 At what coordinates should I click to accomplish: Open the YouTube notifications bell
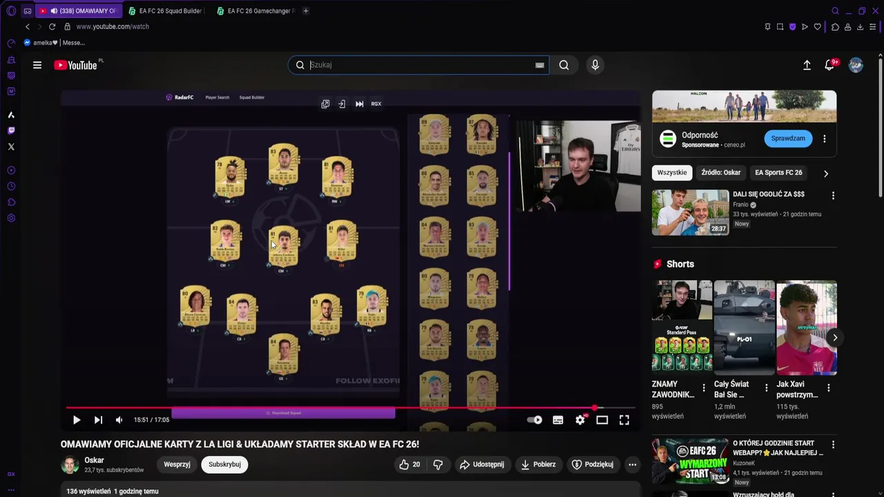point(829,65)
